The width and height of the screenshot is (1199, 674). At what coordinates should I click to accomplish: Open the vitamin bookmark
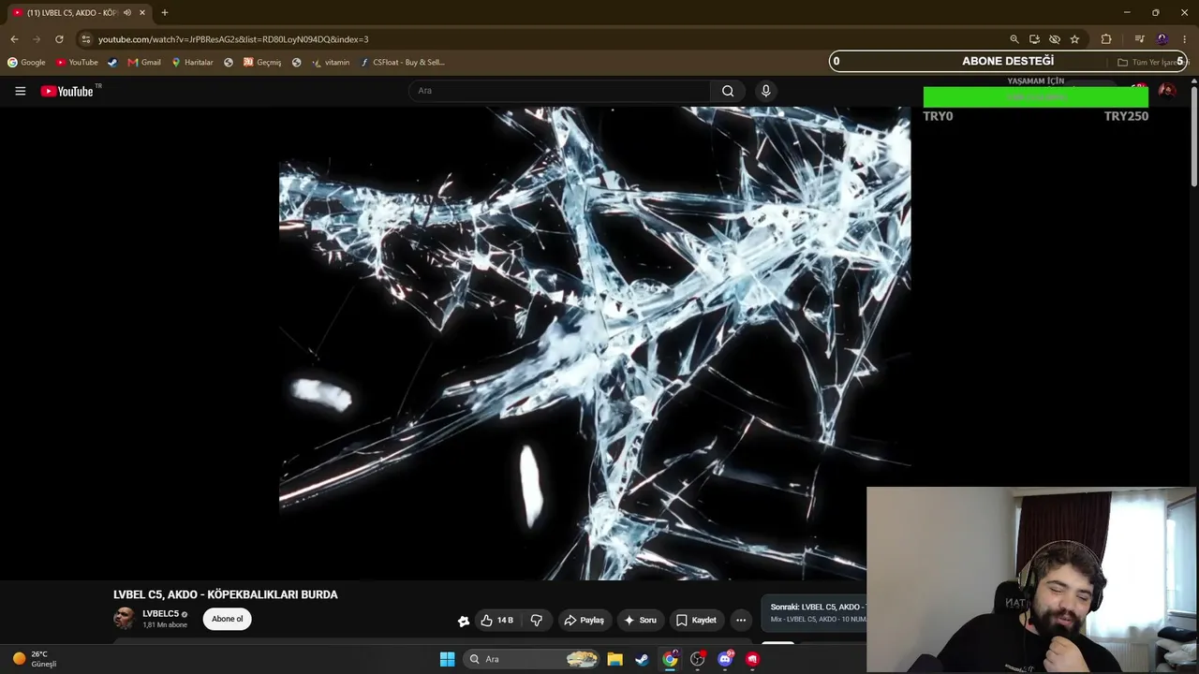pos(331,63)
